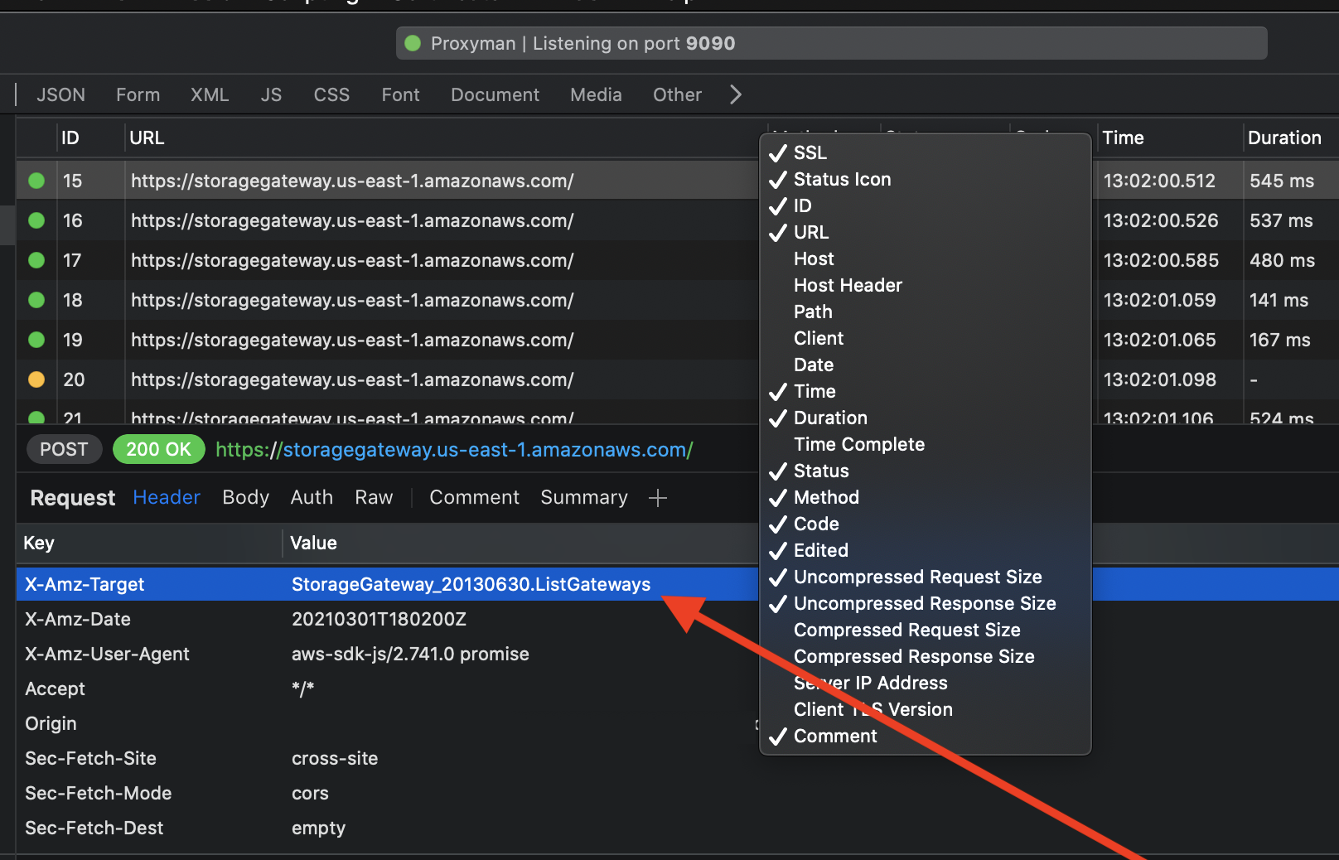Enable the Compressed Request Size column
The height and width of the screenshot is (860, 1339).
907,630
